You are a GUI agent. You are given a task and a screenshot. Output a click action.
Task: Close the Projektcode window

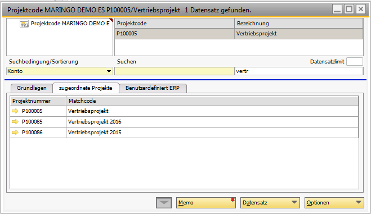[x=361, y=10]
